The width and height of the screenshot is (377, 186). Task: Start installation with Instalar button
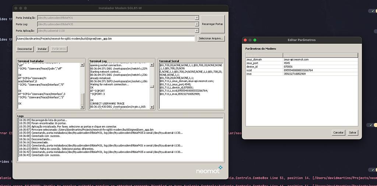pyautogui.click(x=42, y=49)
